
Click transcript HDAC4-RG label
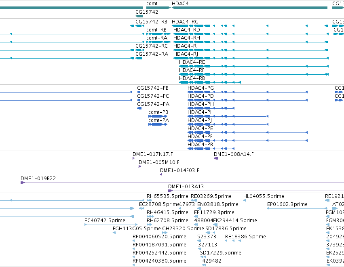pyautogui.click(x=185, y=22)
